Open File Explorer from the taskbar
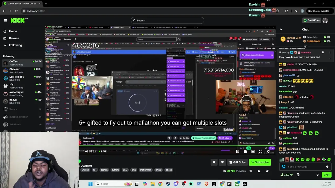This screenshot has width=335, height=188. point(153,184)
